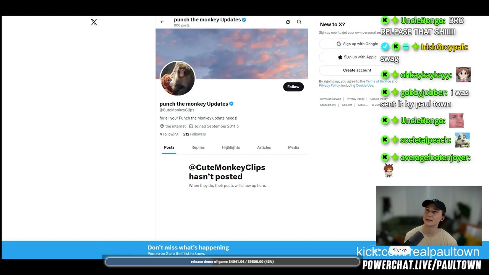Click the '806 posts' count

click(x=182, y=26)
